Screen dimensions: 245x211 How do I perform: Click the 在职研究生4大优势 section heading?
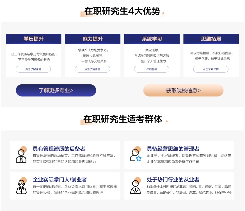click(x=122, y=11)
